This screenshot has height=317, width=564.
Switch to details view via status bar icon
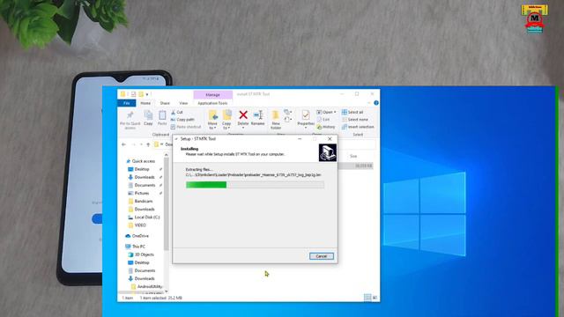point(367,298)
